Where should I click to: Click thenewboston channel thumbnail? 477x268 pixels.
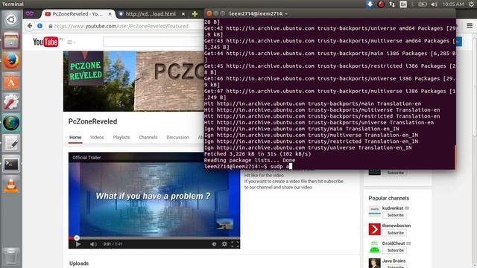pyautogui.click(x=374, y=229)
